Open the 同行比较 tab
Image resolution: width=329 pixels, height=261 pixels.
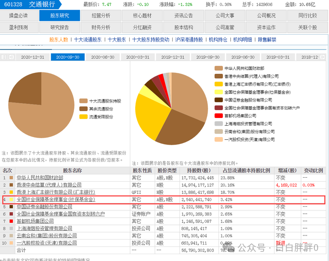tap(308, 15)
